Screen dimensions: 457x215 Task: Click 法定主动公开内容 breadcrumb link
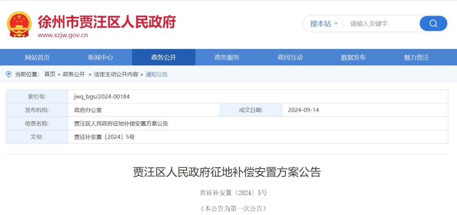point(116,74)
